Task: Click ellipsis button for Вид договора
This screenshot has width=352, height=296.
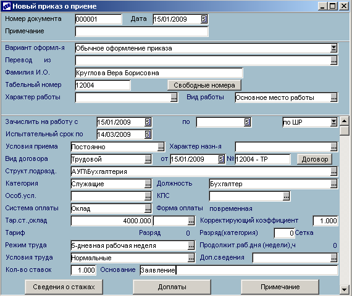Action: point(148,159)
